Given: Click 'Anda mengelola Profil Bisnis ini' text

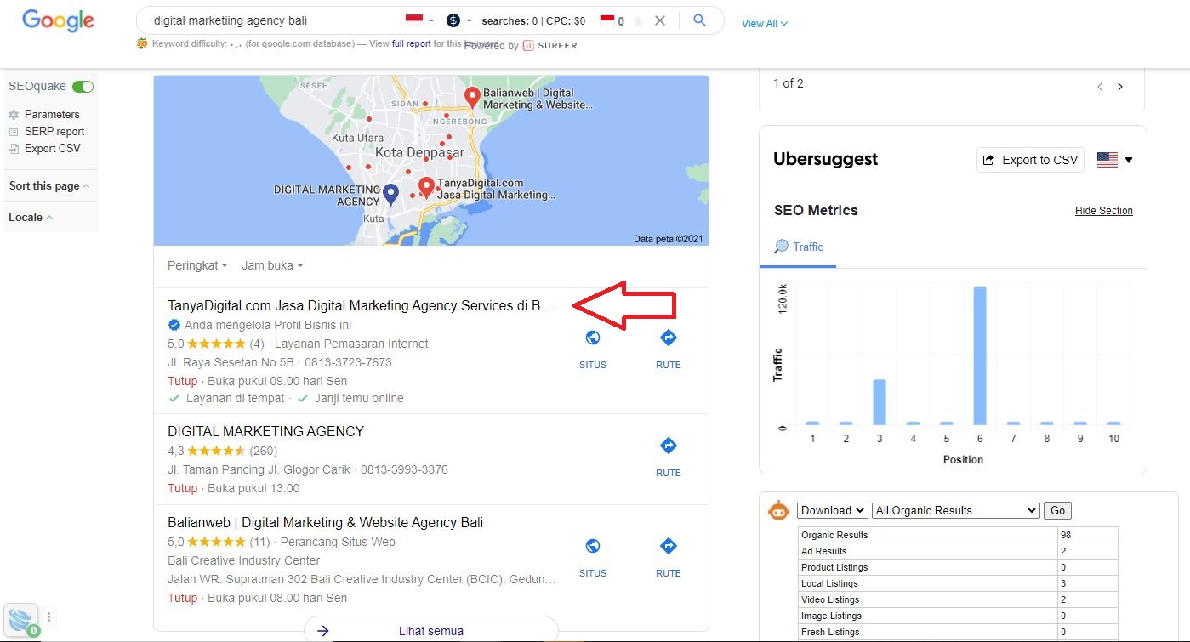Looking at the screenshot, I should point(268,325).
